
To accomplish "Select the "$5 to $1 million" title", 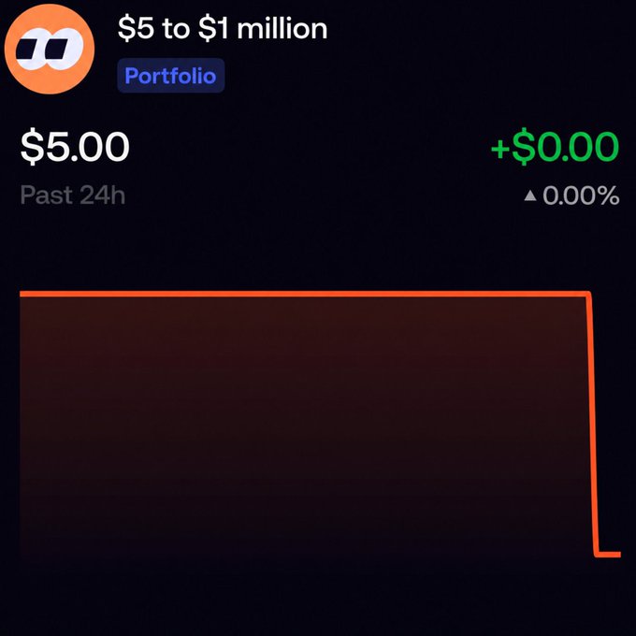I will pyautogui.click(x=223, y=29).
